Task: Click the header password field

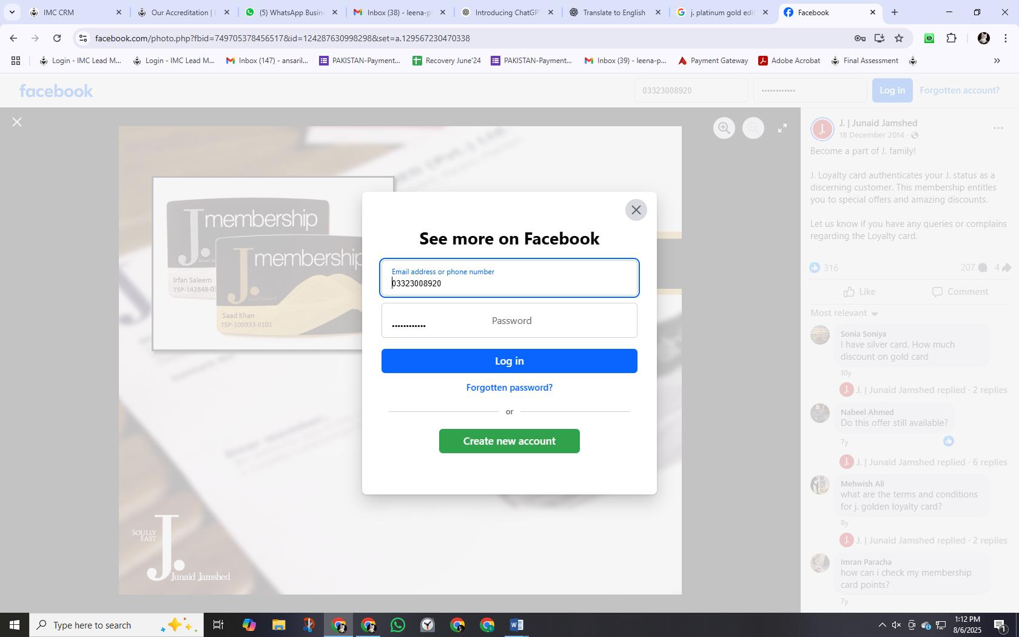Action: pyautogui.click(x=810, y=90)
